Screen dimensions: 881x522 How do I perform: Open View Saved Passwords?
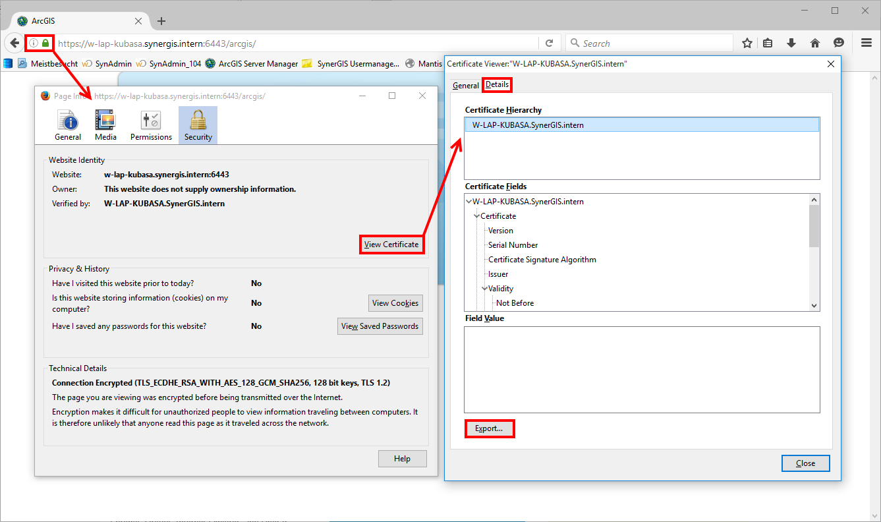point(380,326)
